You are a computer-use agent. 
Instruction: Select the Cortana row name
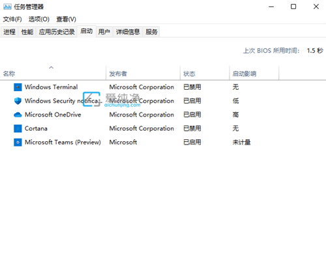pos(36,128)
